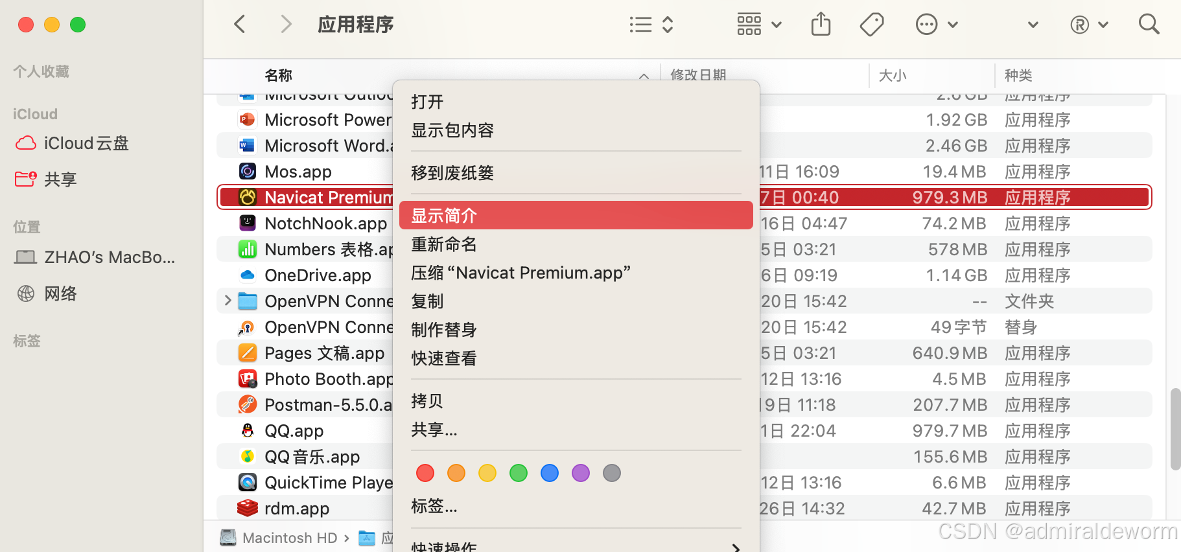Open Finder search magnifier

point(1149,25)
